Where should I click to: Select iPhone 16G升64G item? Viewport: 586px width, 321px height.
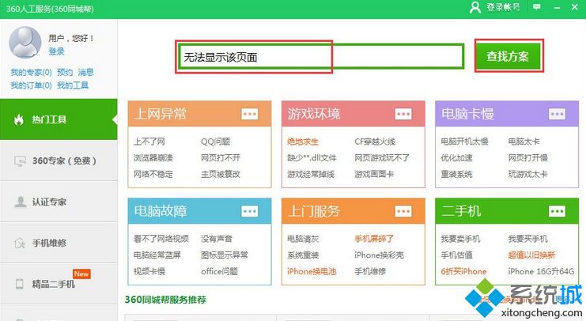[x=541, y=271]
